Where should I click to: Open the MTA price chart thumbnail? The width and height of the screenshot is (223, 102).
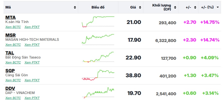click(x=98, y=22)
